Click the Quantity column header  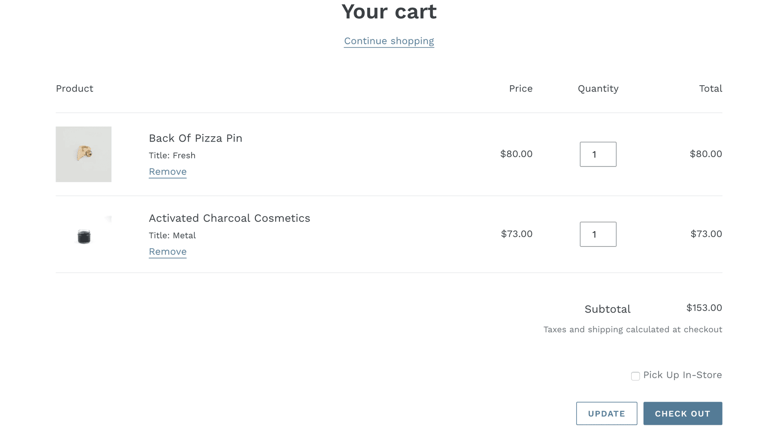pos(598,89)
